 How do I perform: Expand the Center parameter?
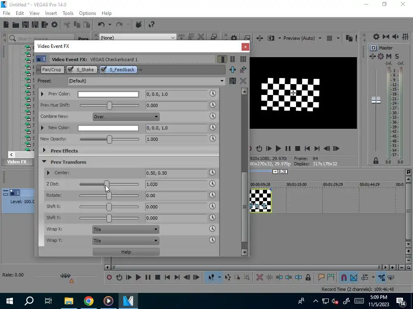click(48, 173)
